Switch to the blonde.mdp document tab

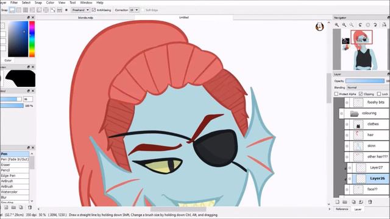tap(85, 18)
